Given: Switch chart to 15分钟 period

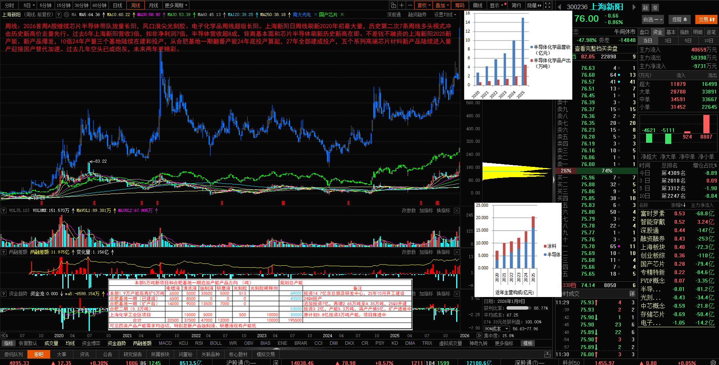Looking at the screenshot, I should point(63,5).
